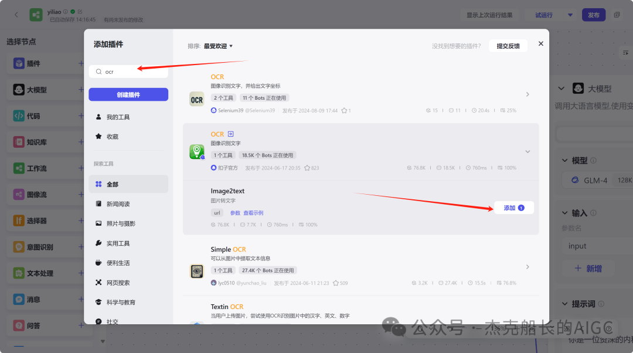633x353 pixels.
Task: Click the 提交反馈 button
Action: tap(508, 46)
